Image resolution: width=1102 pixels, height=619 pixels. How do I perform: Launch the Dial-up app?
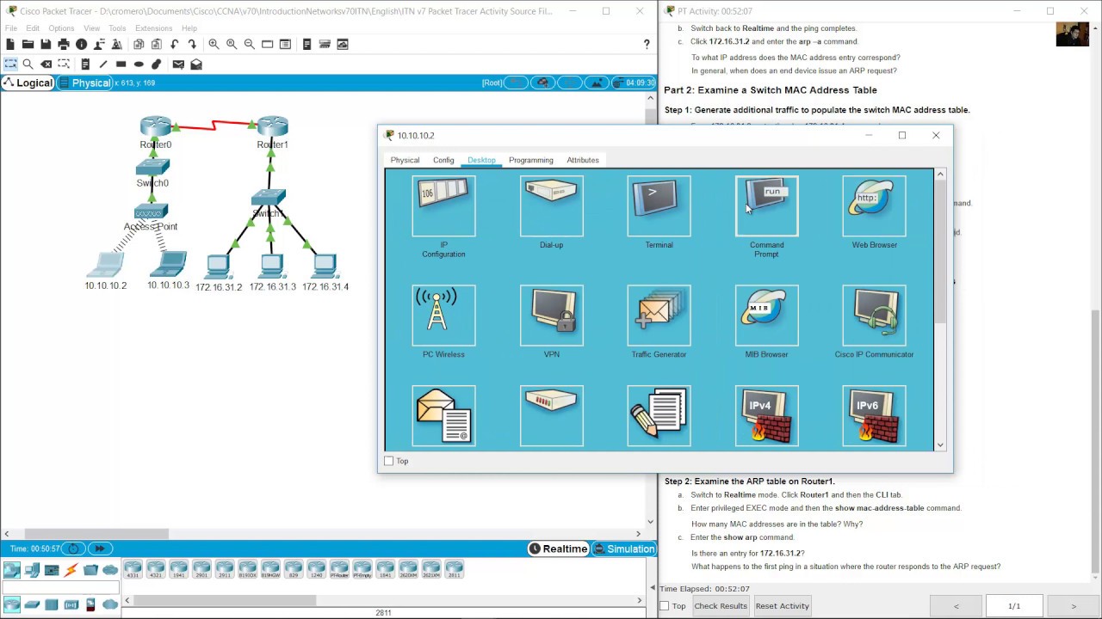coord(552,206)
